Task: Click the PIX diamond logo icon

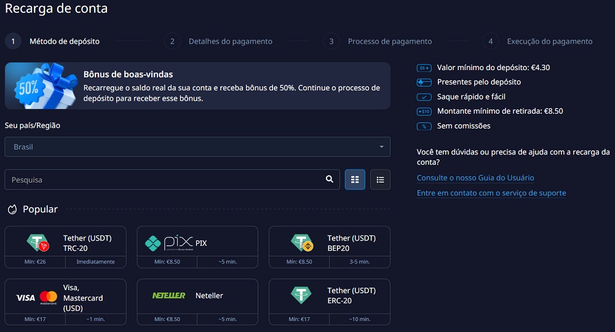Action: coord(153,243)
